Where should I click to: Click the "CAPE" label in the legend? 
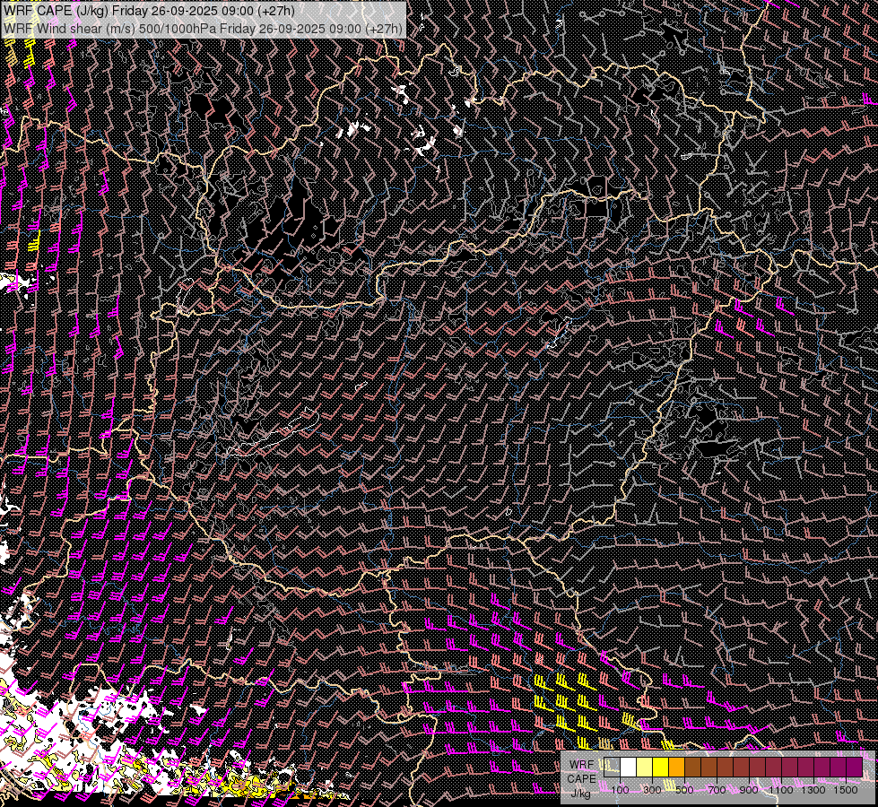(581, 779)
